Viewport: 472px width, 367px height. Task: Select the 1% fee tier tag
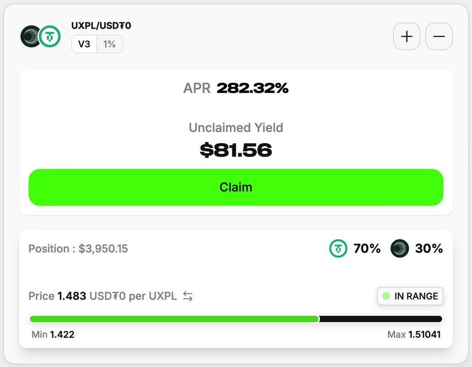click(x=110, y=44)
